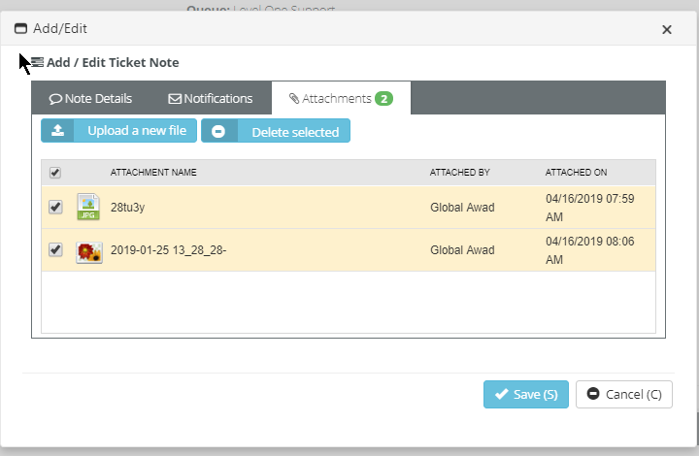The width and height of the screenshot is (699, 456).
Task: Click the JPG file icon for 28tu3y
Action: point(88,207)
